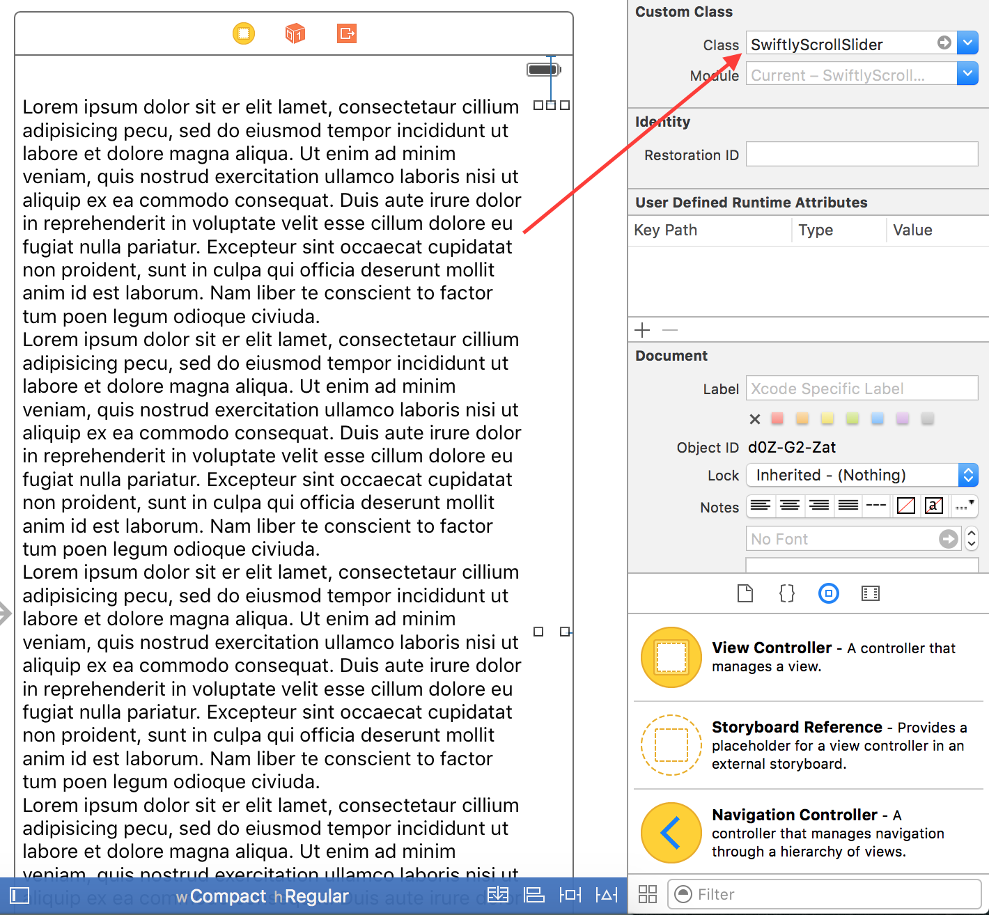Click the object library Filter field
Viewport: 989px width, 915px height.
pyautogui.click(x=825, y=894)
